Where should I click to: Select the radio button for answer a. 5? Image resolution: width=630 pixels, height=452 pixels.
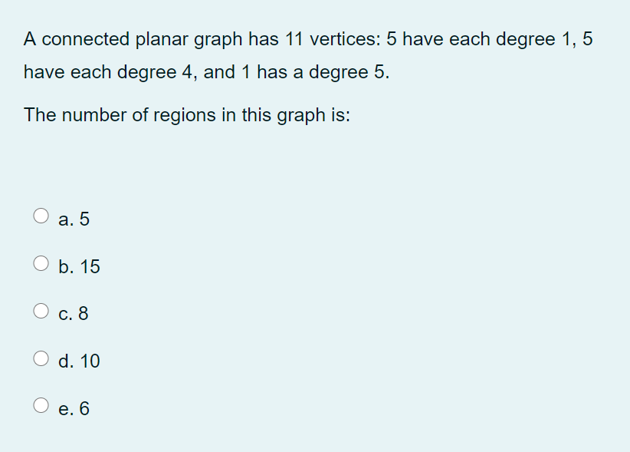pyautogui.click(x=40, y=215)
